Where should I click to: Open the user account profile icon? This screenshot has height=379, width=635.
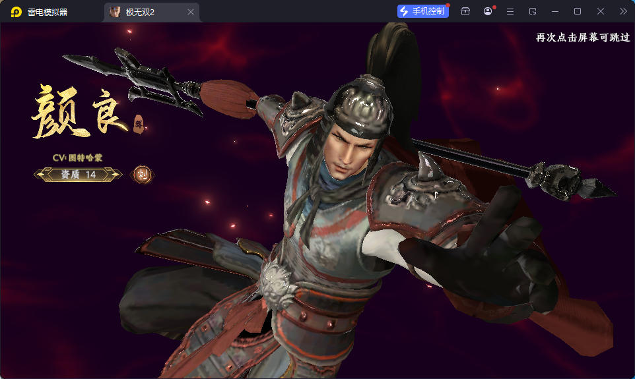488,11
